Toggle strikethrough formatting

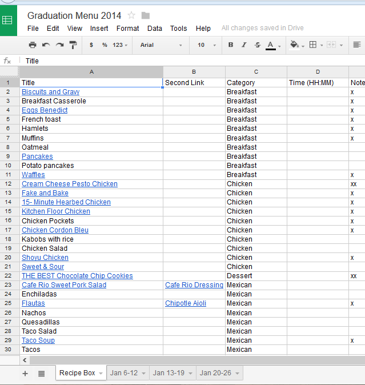coord(258,45)
